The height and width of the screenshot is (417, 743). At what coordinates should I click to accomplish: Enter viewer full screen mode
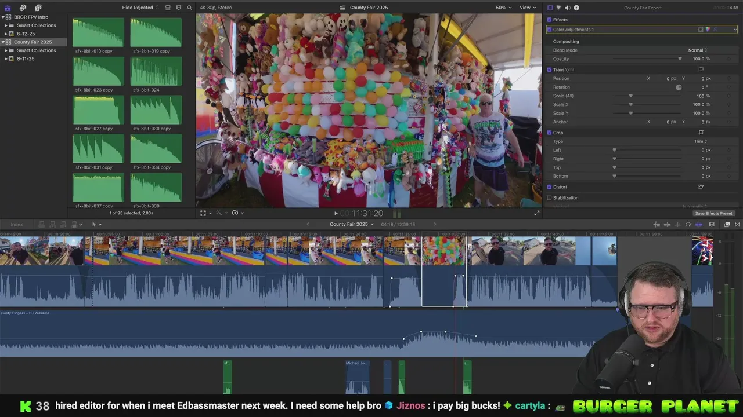coord(536,213)
